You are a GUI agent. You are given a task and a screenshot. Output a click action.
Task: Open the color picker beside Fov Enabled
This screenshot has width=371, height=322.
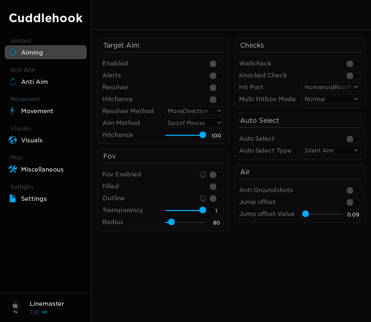[203, 175]
